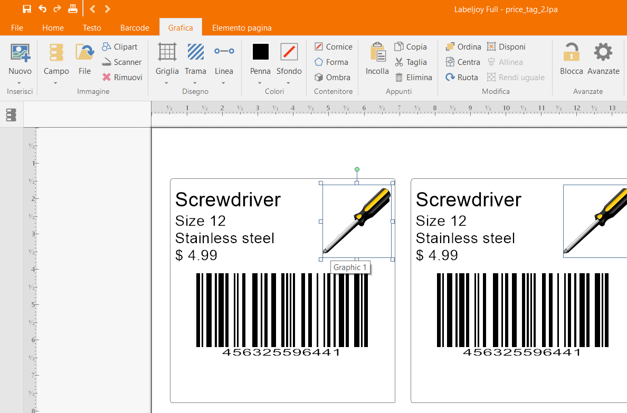The height and width of the screenshot is (413, 627).
Task: Click Stainless steel text on second label
Action: pos(465,238)
